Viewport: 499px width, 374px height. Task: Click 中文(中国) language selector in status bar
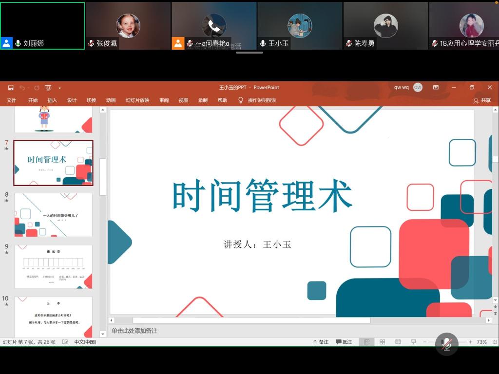(85, 342)
